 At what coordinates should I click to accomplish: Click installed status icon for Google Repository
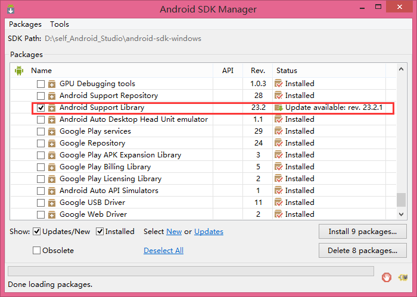click(278, 143)
